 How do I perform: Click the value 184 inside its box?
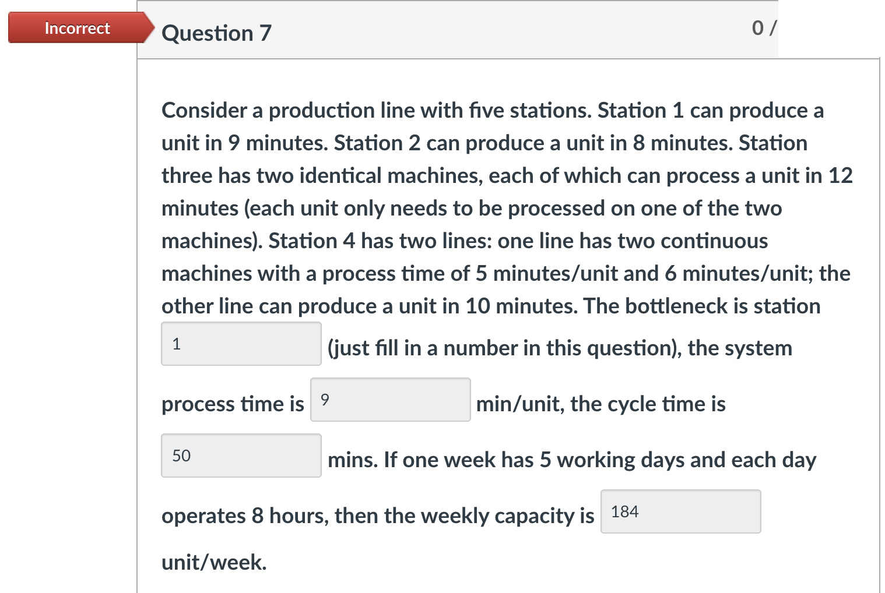click(624, 511)
